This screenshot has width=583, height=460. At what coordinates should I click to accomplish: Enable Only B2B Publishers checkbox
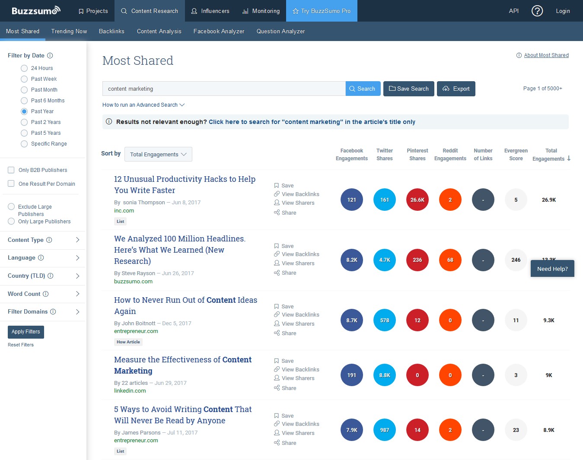coord(11,170)
